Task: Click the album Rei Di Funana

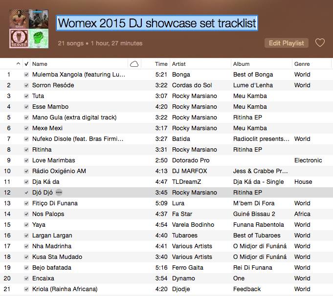Action: 252,268
